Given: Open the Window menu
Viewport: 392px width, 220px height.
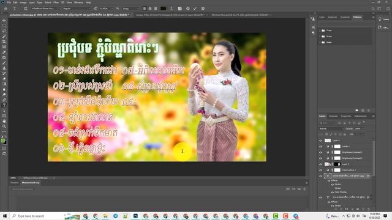Looking at the screenshot, I should tap(78, 2).
